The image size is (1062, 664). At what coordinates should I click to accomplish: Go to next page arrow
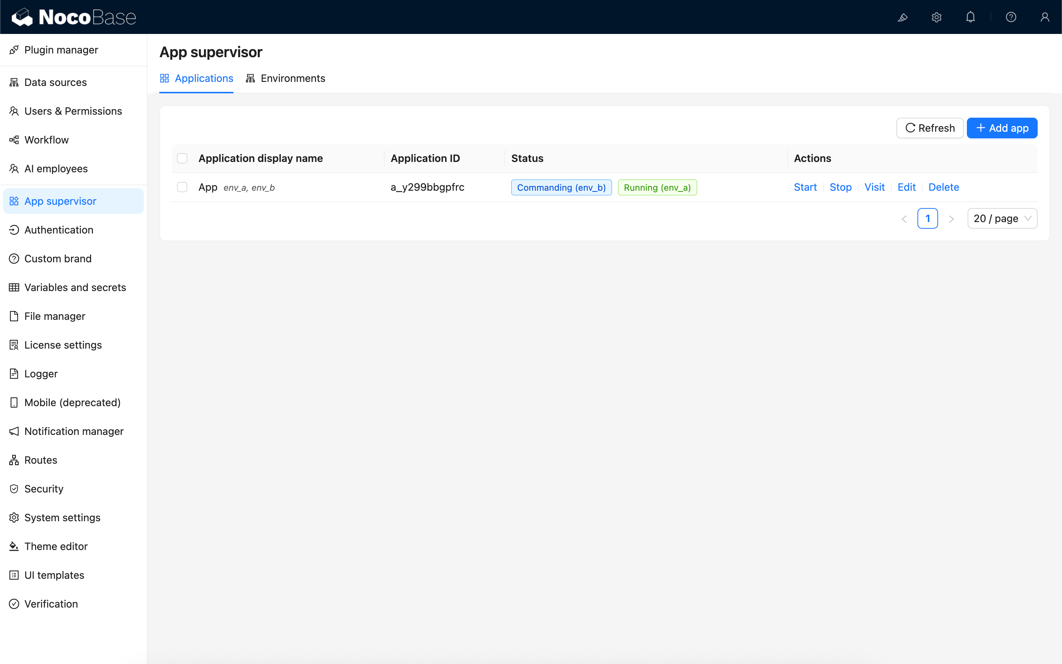pos(951,219)
